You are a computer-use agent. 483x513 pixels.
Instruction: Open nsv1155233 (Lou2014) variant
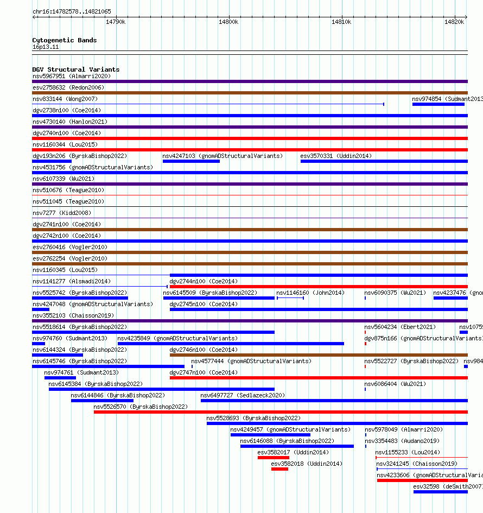point(408,453)
